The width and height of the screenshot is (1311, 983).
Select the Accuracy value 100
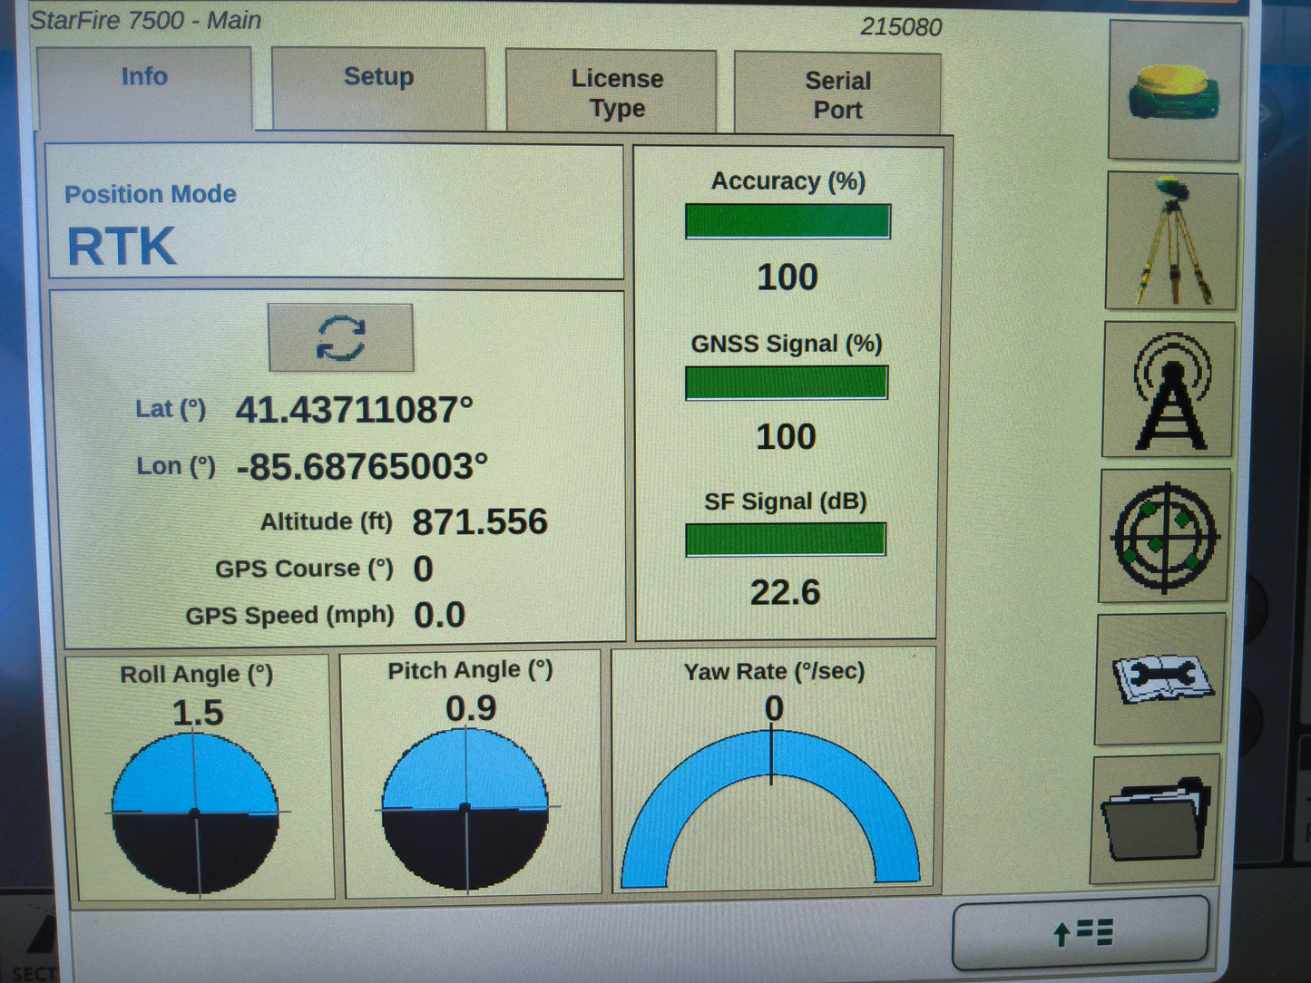pyautogui.click(x=788, y=277)
